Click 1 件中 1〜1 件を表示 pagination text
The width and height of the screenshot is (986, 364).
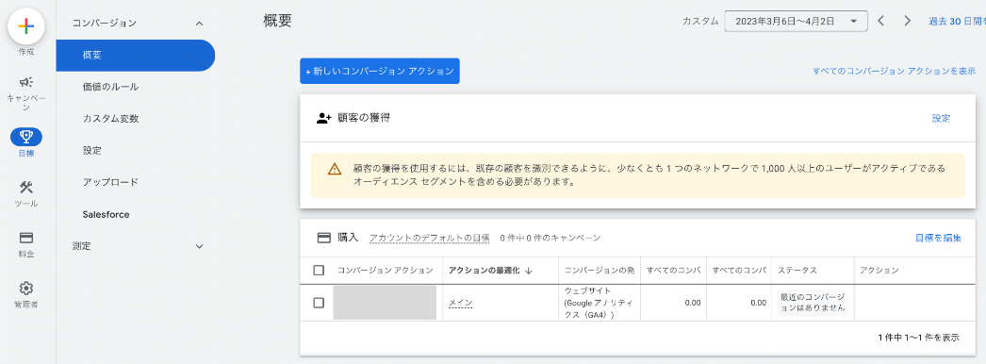pyautogui.click(x=918, y=338)
